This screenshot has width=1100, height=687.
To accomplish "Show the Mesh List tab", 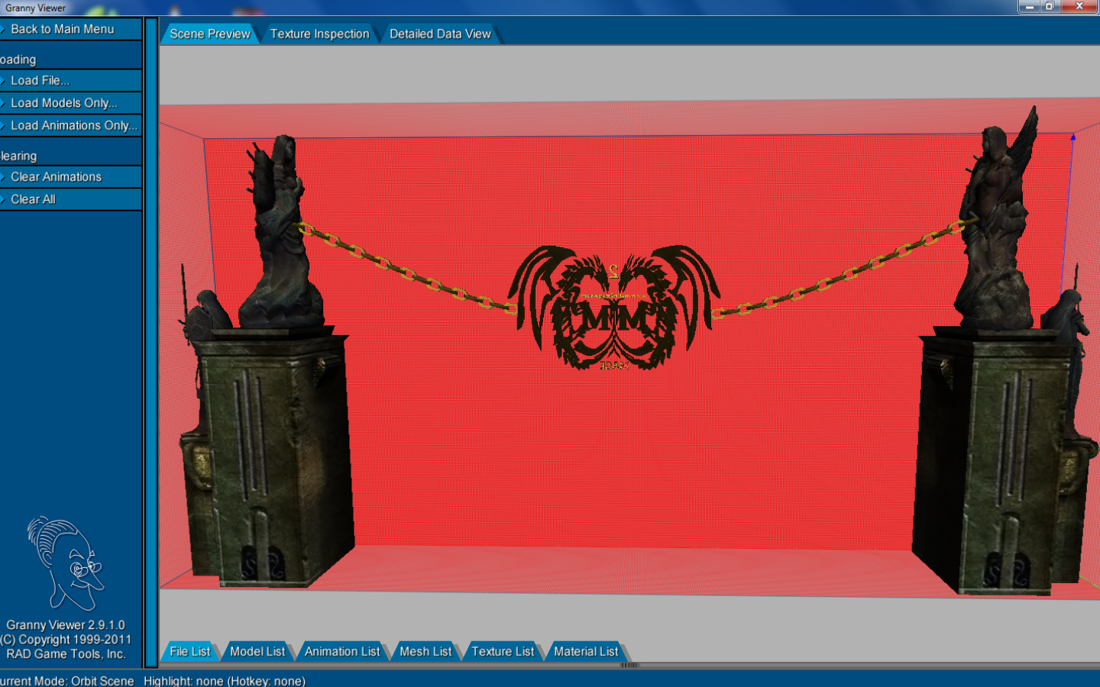I will [x=425, y=651].
